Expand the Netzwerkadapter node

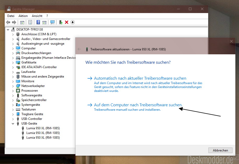pos(13,86)
